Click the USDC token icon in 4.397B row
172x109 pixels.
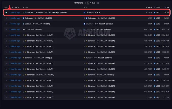(155, 12)
